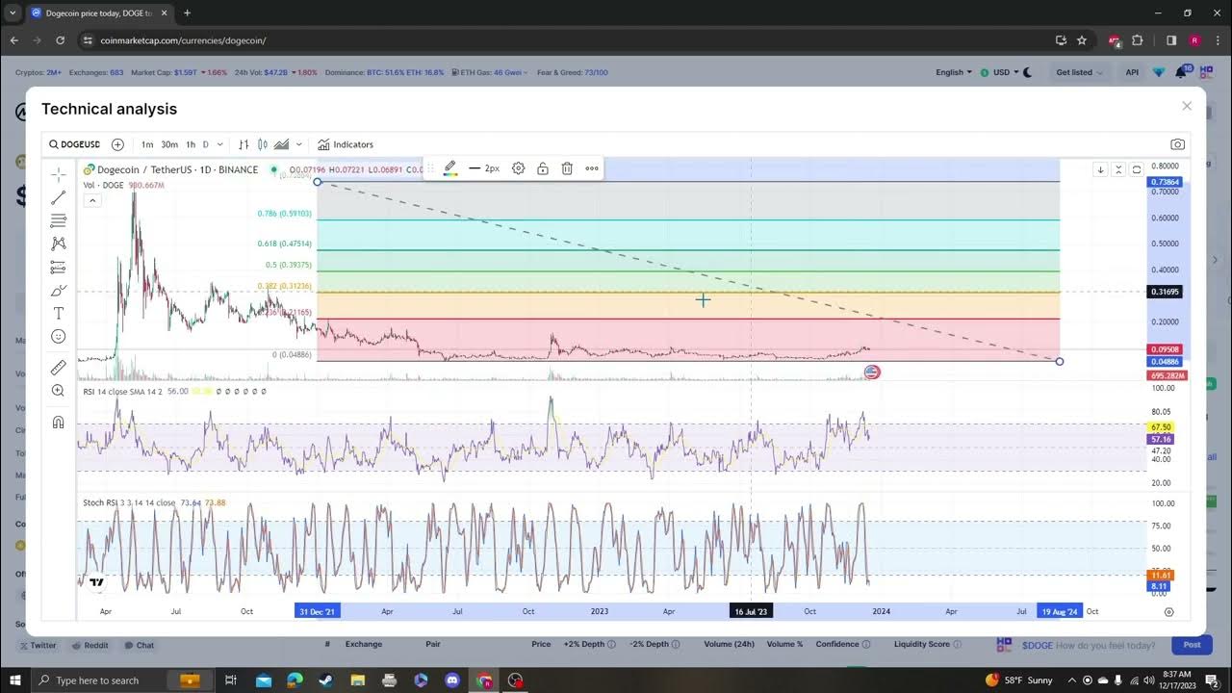Viewport: 1232px width, 693px height.
Task: Toggle dark mode with the moon icon
Action: [1027, 72]
